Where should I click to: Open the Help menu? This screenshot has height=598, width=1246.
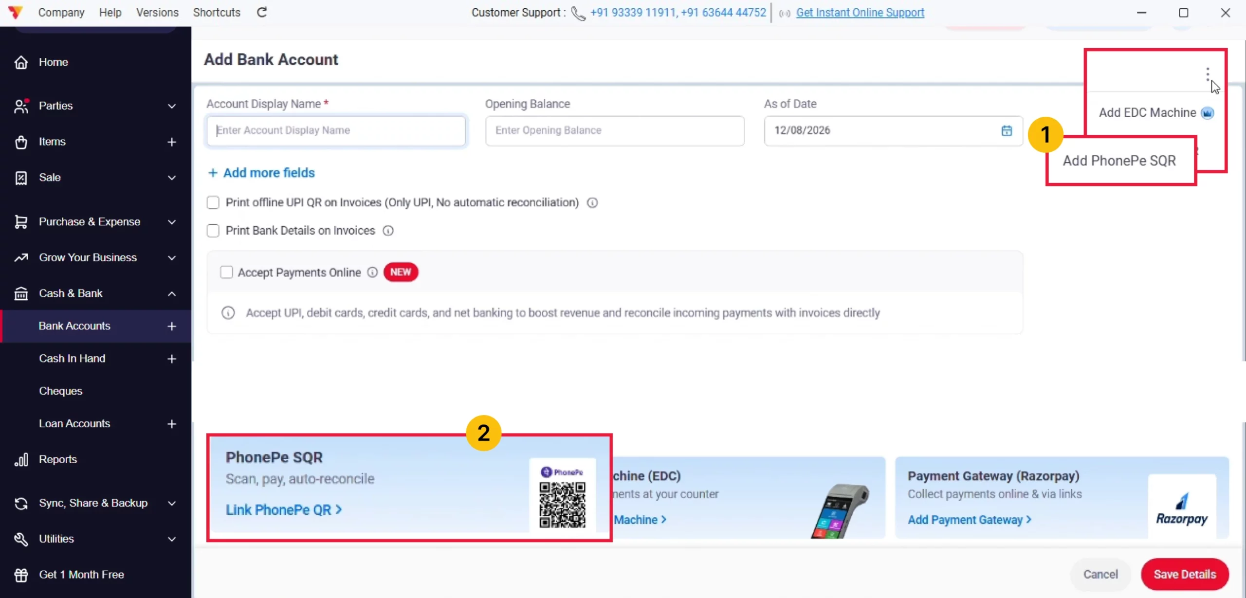pos(110,12)
